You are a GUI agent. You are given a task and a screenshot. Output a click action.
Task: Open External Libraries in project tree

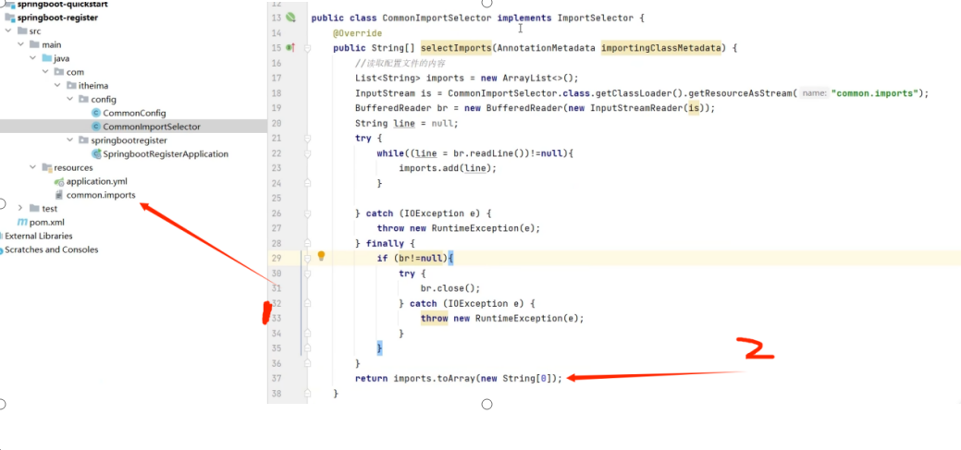39,236
